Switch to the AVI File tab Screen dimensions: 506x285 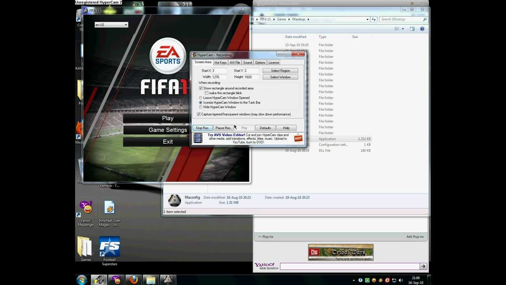[235, 63]
